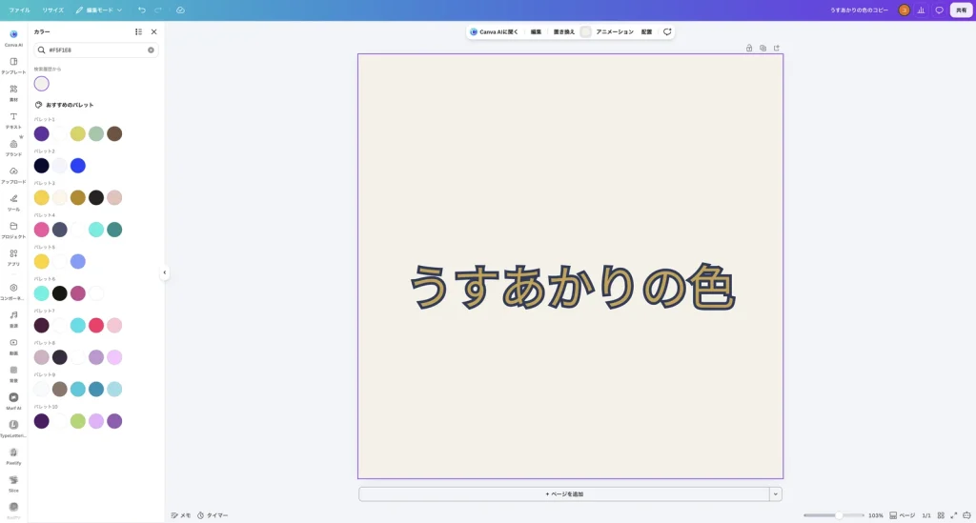
Task: Open the 編集モード dropdown
Action: tap(99, 10)
